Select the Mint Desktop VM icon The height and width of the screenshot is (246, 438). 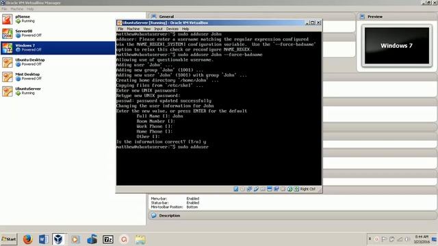click(8, 77)
